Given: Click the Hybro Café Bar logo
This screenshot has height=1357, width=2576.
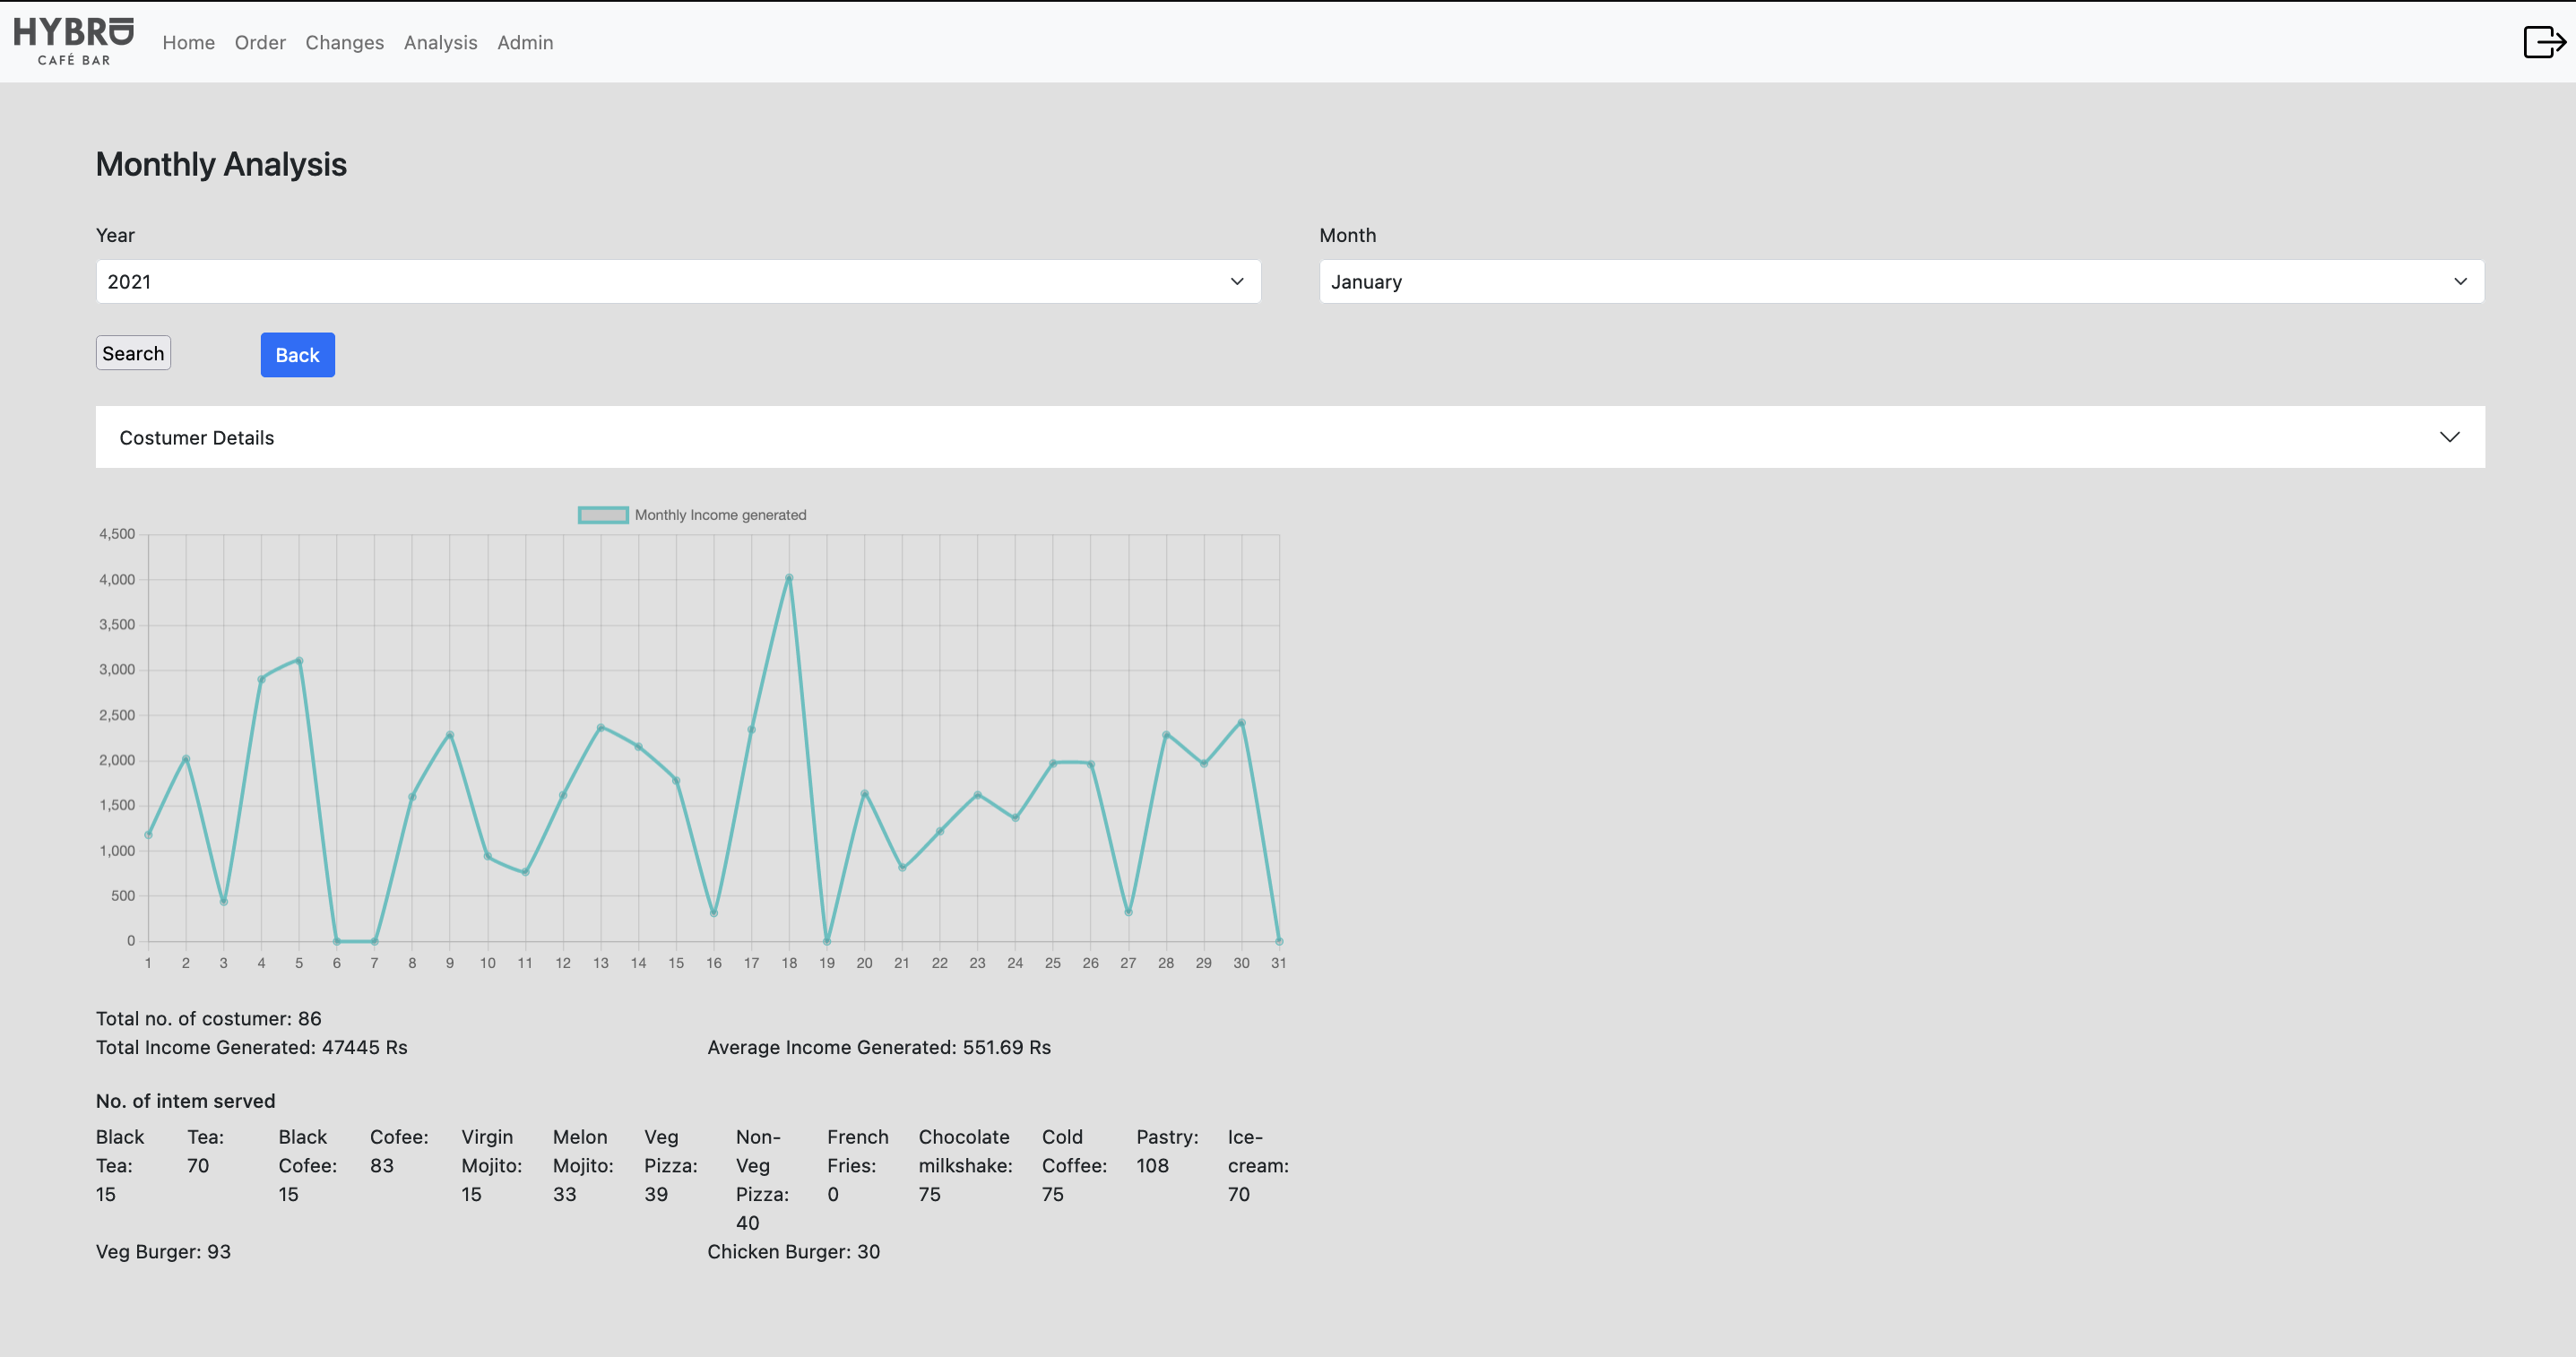Looking at the screenshot, I should pos(73,41).
